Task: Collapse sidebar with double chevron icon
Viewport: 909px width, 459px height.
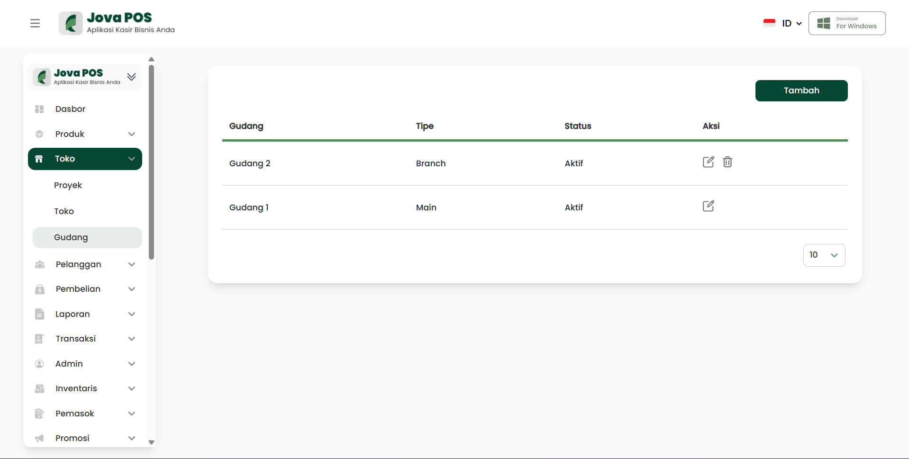Action: (x=131, y=77)
